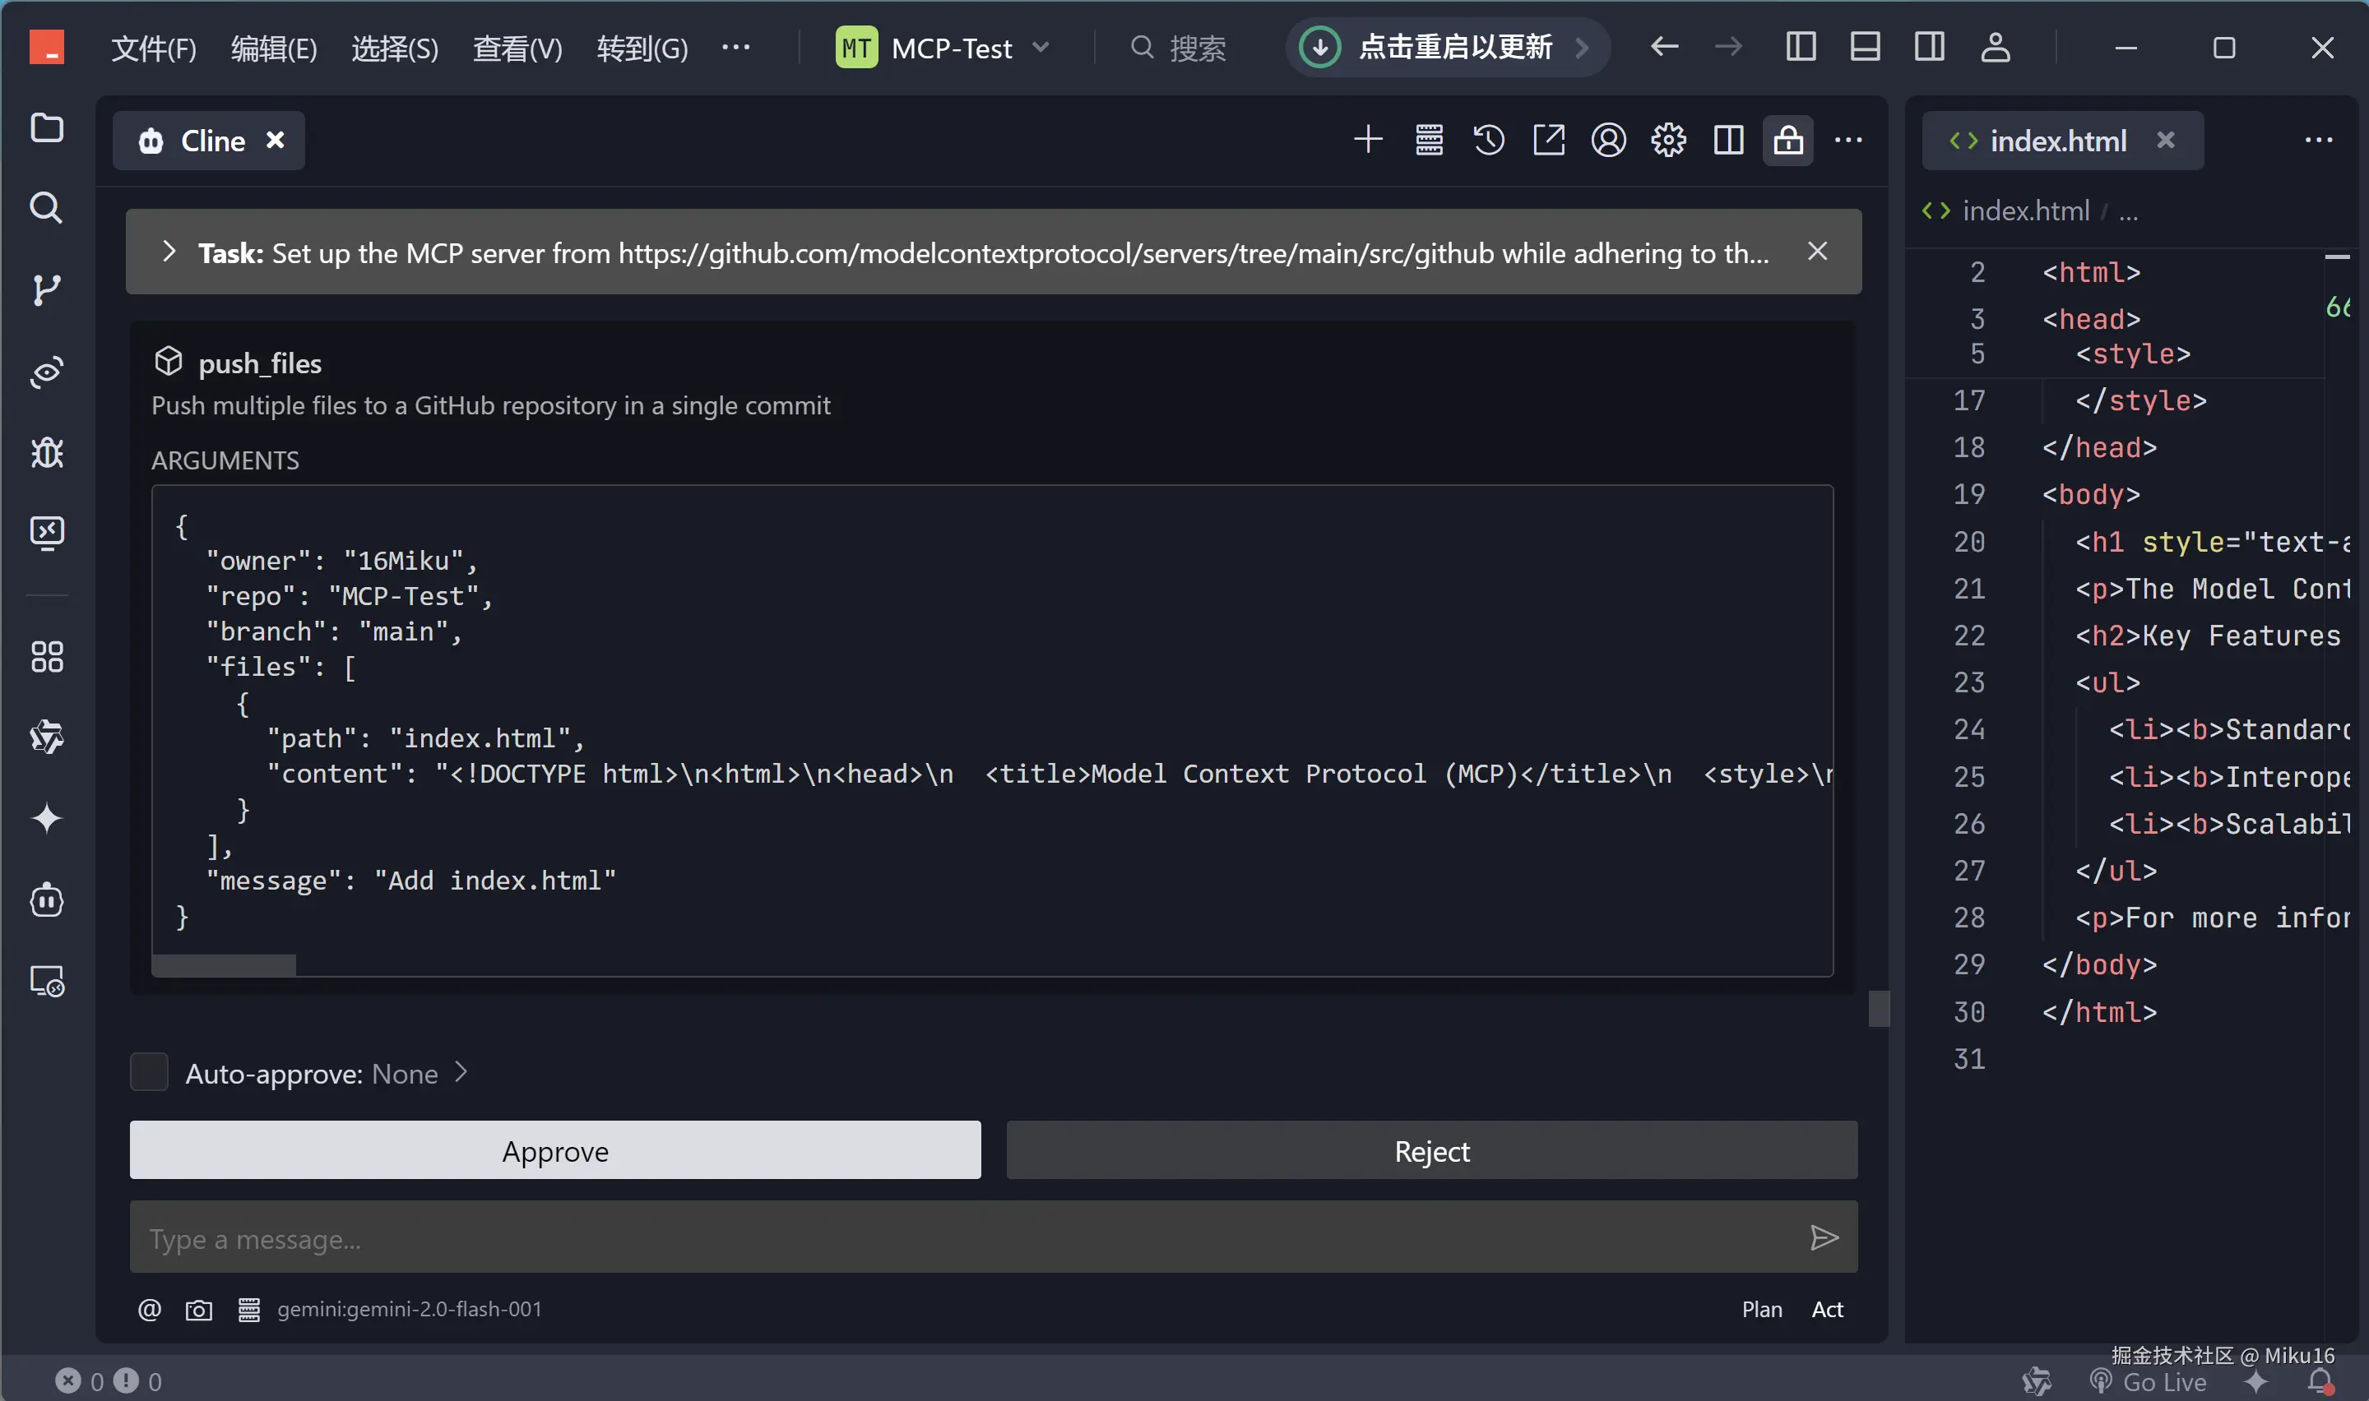Attach an image with camera icon

(198, 1310)
